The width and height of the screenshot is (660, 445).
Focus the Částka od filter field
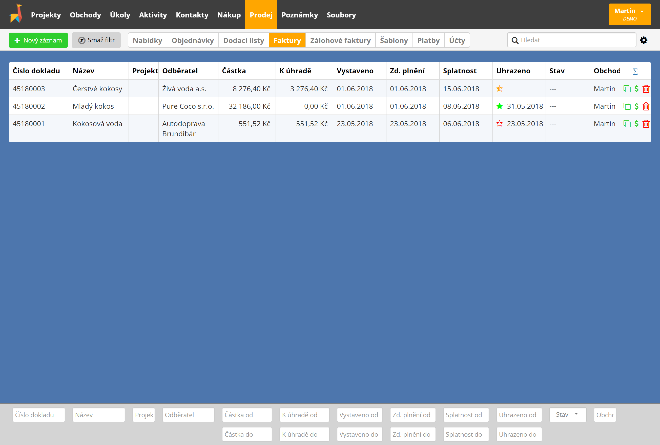(247, 415)
